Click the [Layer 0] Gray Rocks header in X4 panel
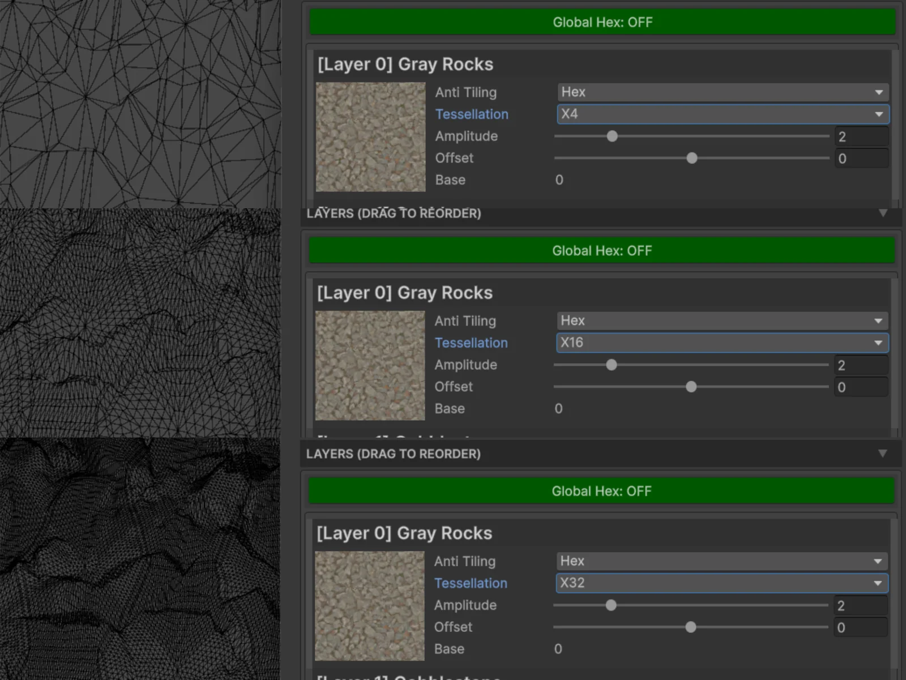The width and height of the screenshot is (906, 680). (x=405, y=64)
